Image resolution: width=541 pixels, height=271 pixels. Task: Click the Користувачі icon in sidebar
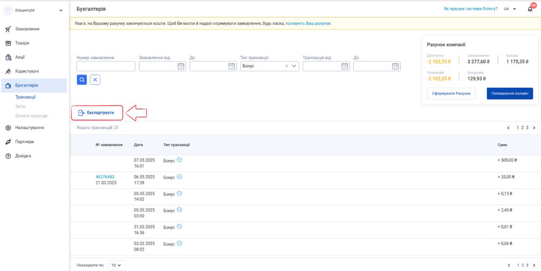coord(8,72)
